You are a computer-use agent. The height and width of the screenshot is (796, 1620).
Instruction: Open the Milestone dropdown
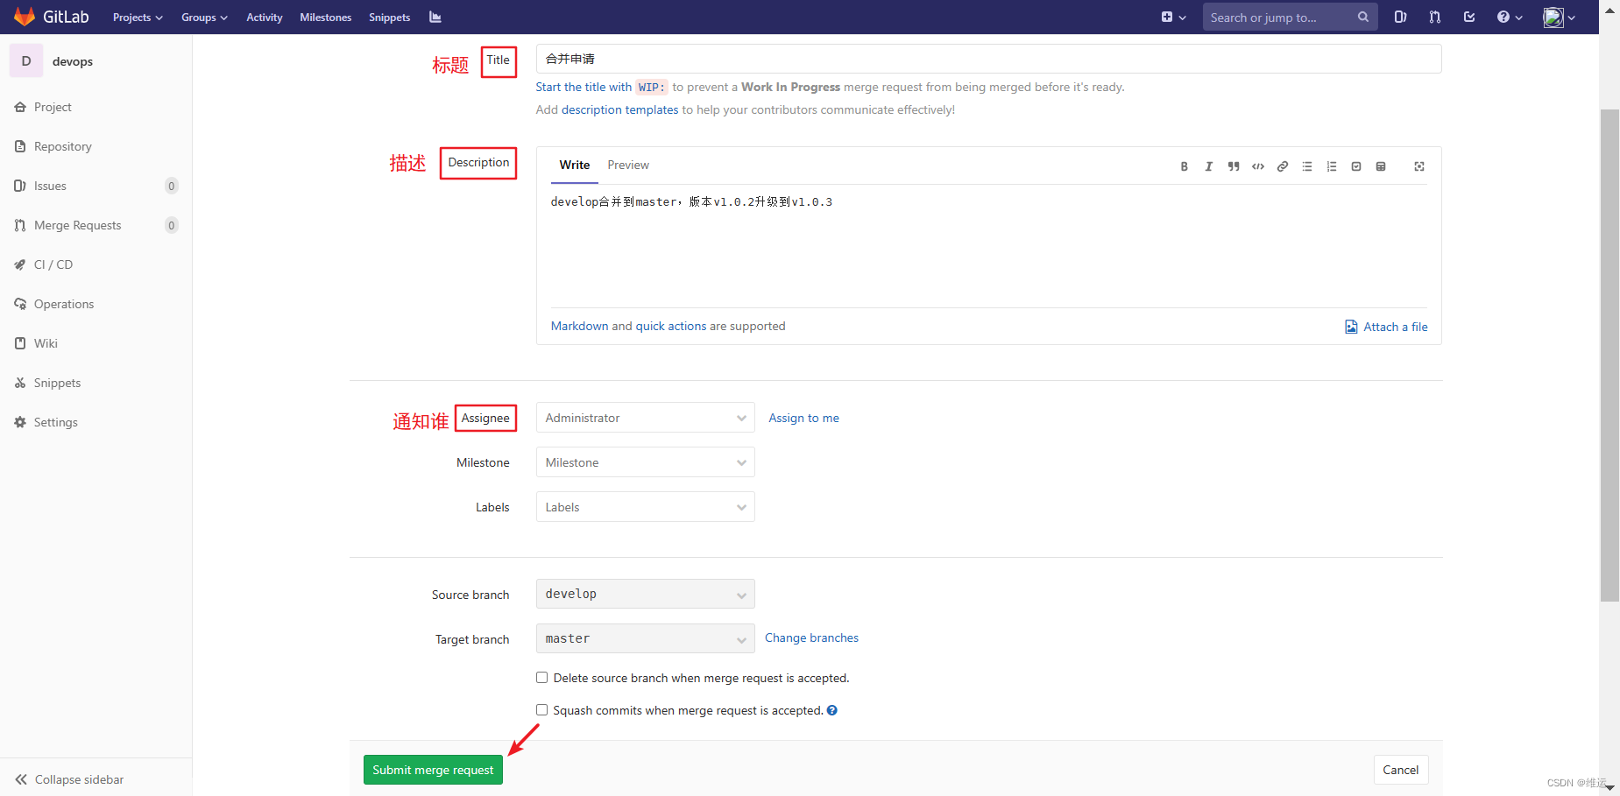click(645, 462)
